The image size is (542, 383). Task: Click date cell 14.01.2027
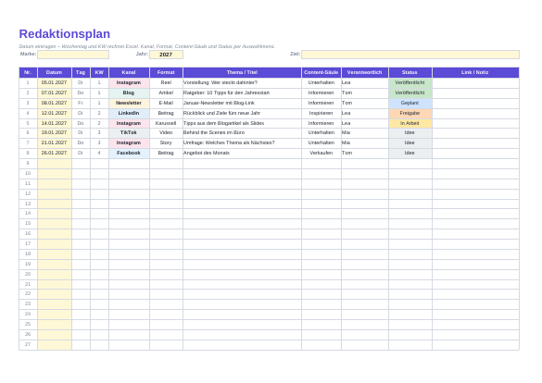click(x=55, y=123)
